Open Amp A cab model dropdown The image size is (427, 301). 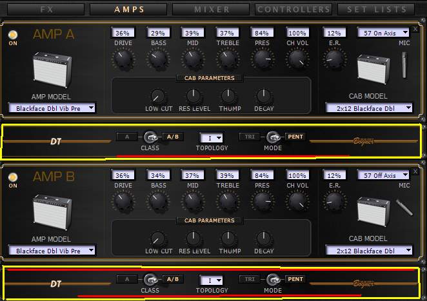(x=369, y=108)
